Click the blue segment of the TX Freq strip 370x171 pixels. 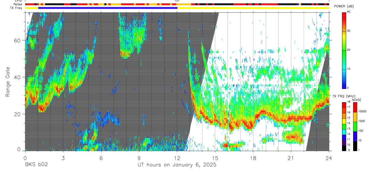point(108,8)
